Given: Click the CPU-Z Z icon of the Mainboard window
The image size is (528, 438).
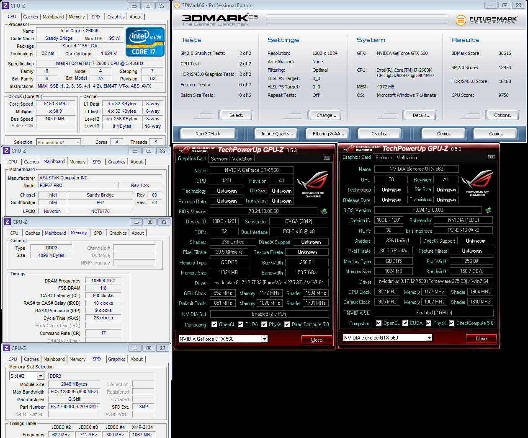Looking at the screenshot, I should click(x=6, y=150).
